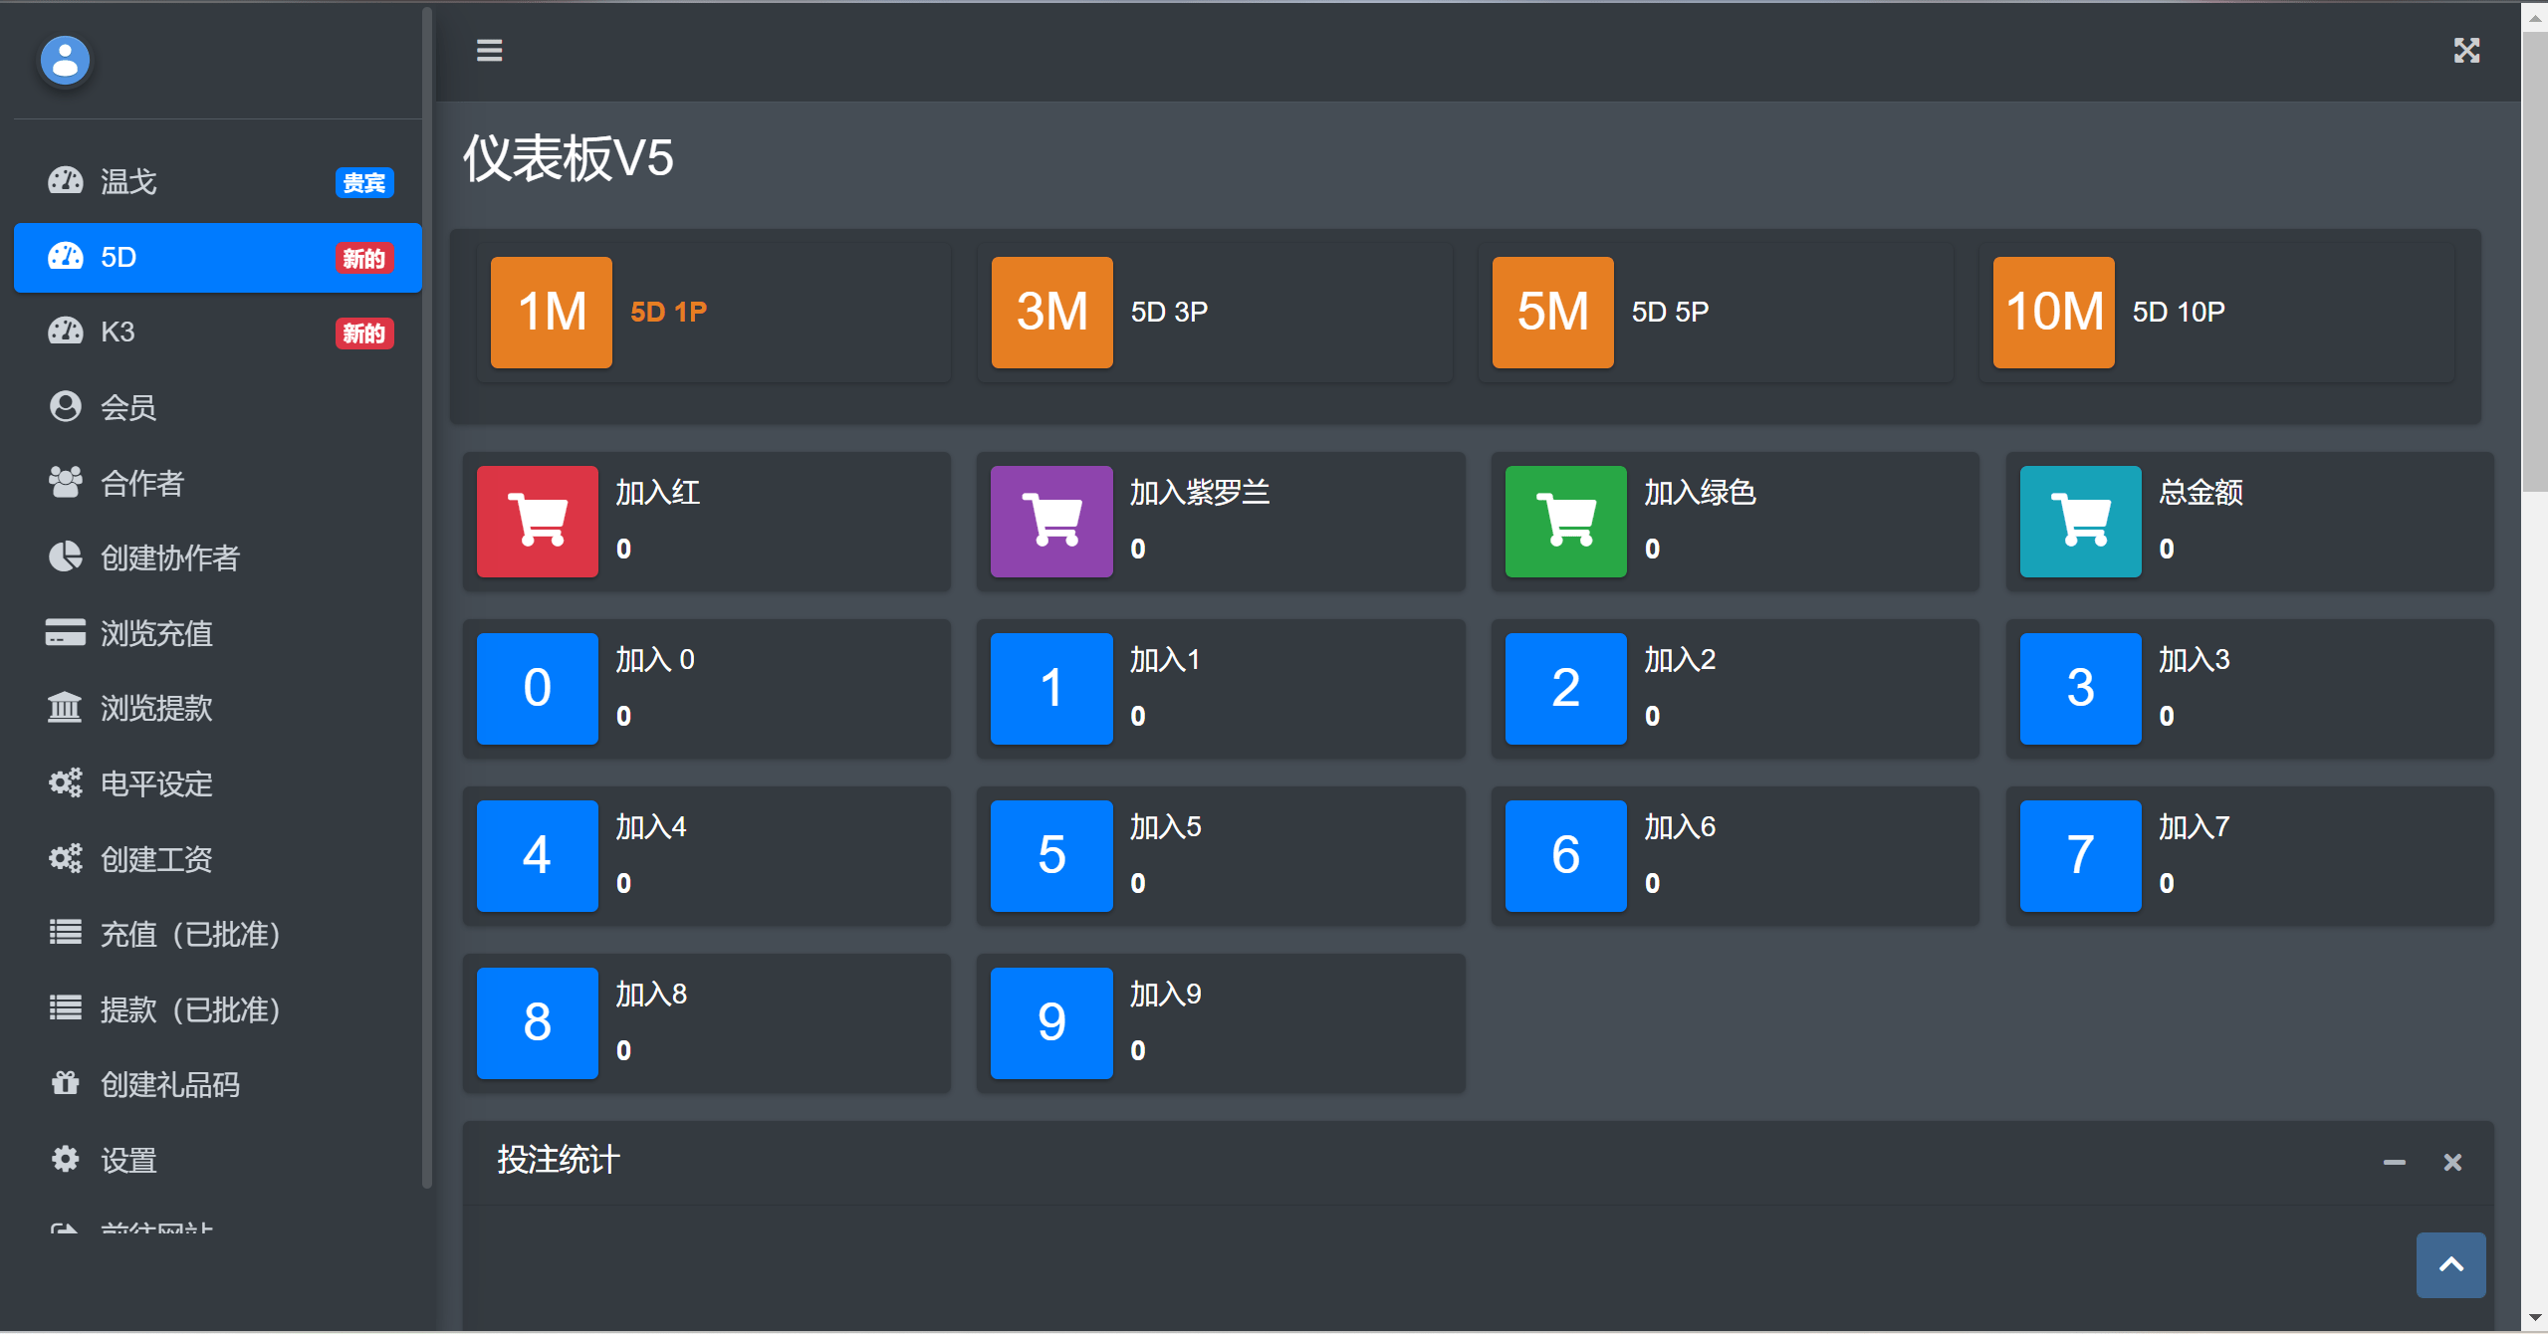Open the 5D 5P link
The height and width of the screenshot is (1334, 2548).
click(x=1670, y=312)
